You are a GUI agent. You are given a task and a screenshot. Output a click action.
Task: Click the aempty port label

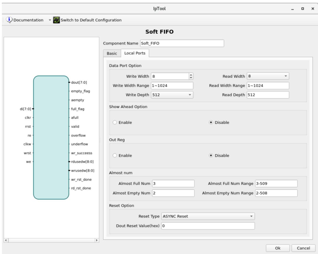(78, 100)
